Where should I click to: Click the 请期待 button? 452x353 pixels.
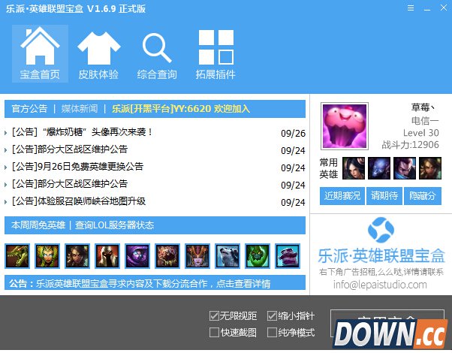384,196
